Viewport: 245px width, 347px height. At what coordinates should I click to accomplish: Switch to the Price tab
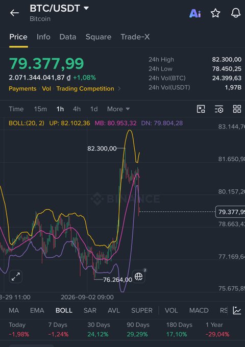[x=18, y=37]
